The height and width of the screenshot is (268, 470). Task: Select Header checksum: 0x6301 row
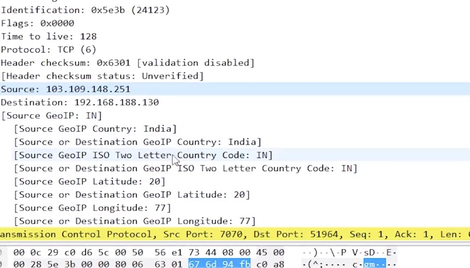(127, 62)
